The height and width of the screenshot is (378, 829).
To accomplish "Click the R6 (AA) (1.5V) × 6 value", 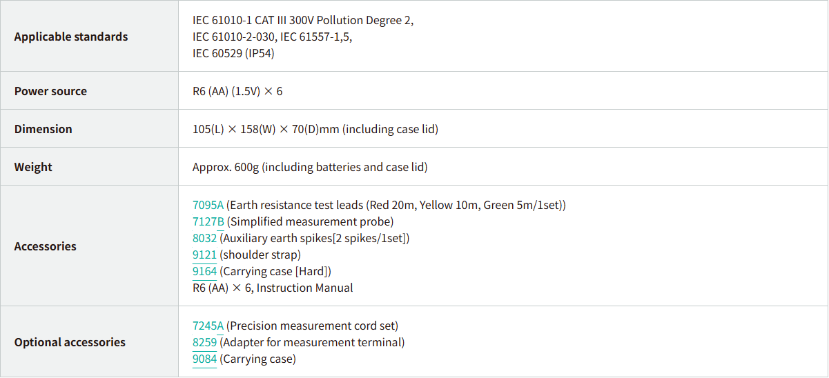I will pyautogui.click(x=237, y=91).
